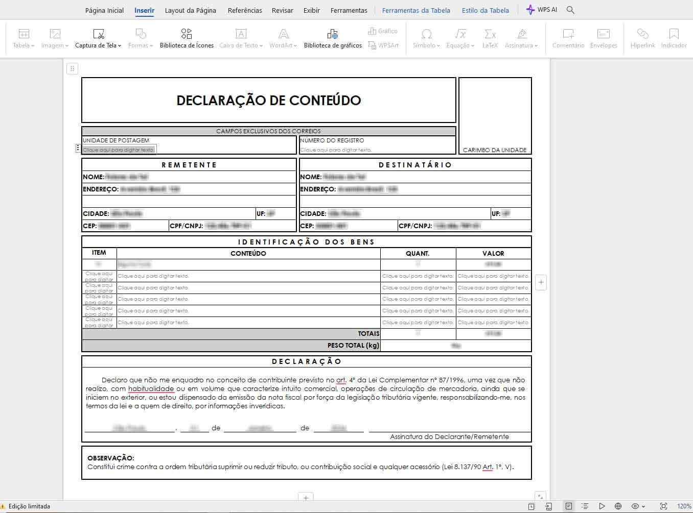
Task: Click the CAMPOS EXCLUSIVOS DOS CORREIOS header
Action: pyautogui.click(x=268, y=131)
